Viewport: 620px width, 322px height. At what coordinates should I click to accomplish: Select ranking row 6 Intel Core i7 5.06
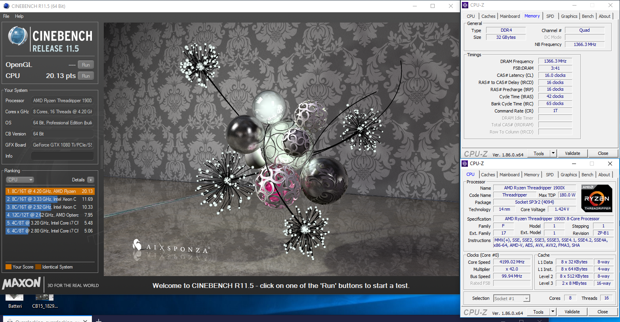point(50,231)
